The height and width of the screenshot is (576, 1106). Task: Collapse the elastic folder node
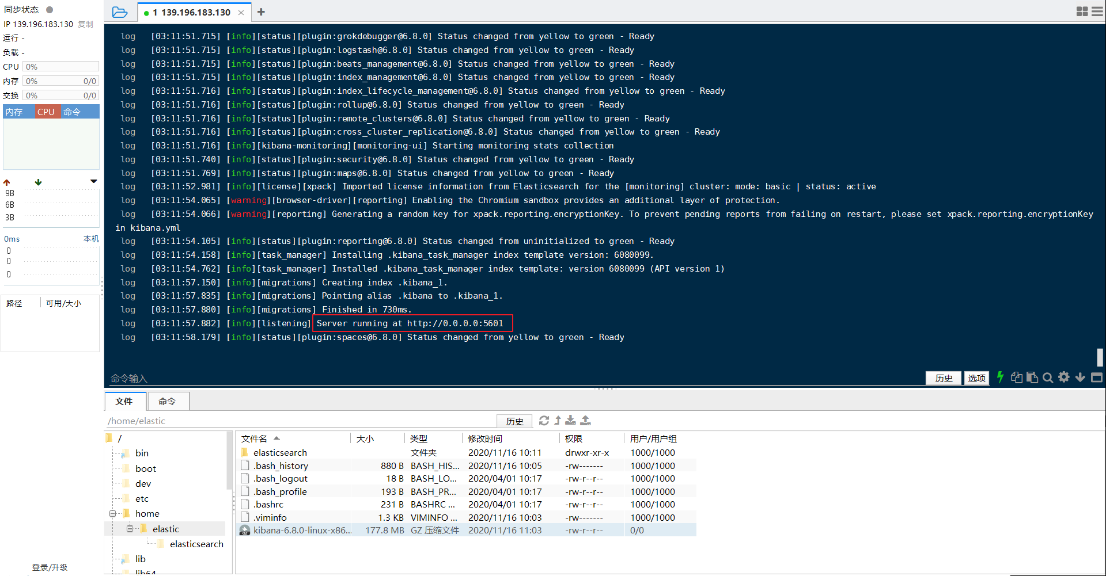click(130, 529)
